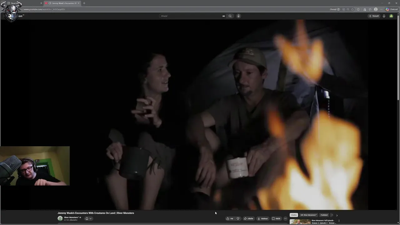Click Uložiť save button
400x225 pixels.
pos(276,218)
